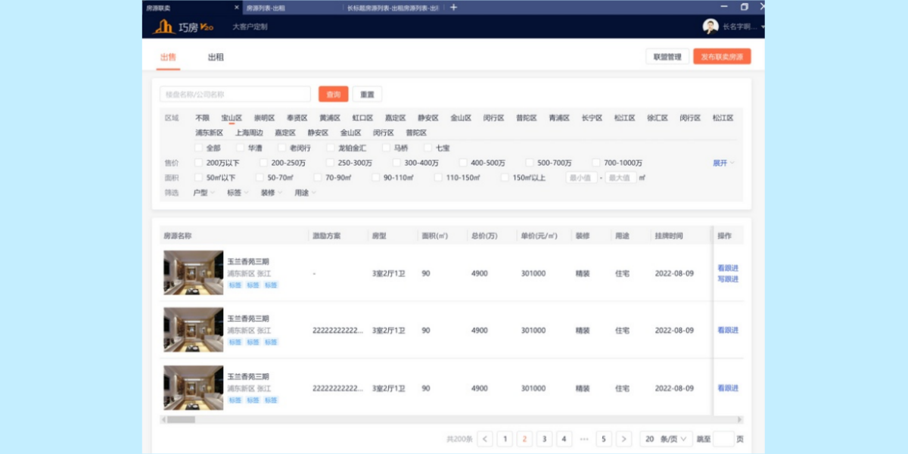Screen dimensions: 908x454
Task: Switch to the 出租 tab
Action: (x=216, y=57)
